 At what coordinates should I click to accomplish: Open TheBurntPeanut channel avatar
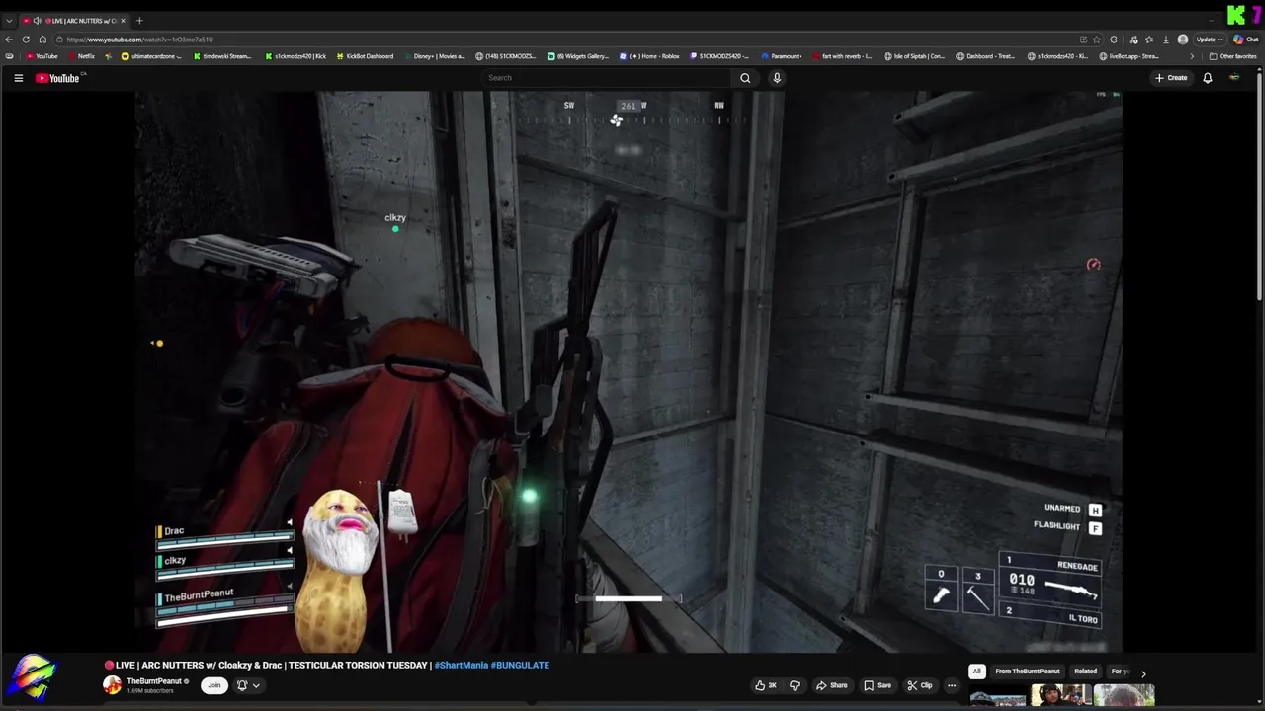[113, 685]
